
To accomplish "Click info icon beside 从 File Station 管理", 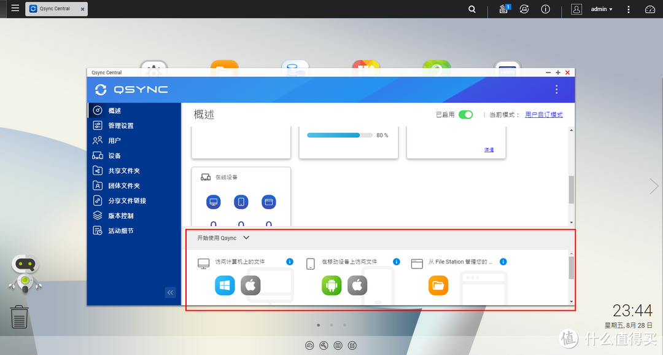I will coord(503,262).
